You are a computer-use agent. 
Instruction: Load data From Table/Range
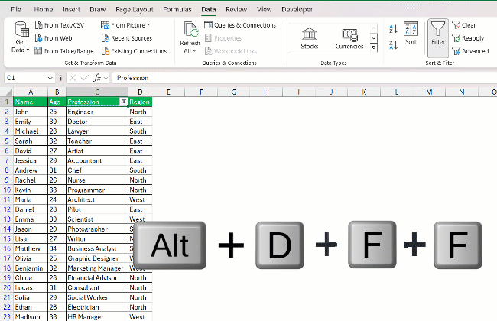[x=64, y=51]
